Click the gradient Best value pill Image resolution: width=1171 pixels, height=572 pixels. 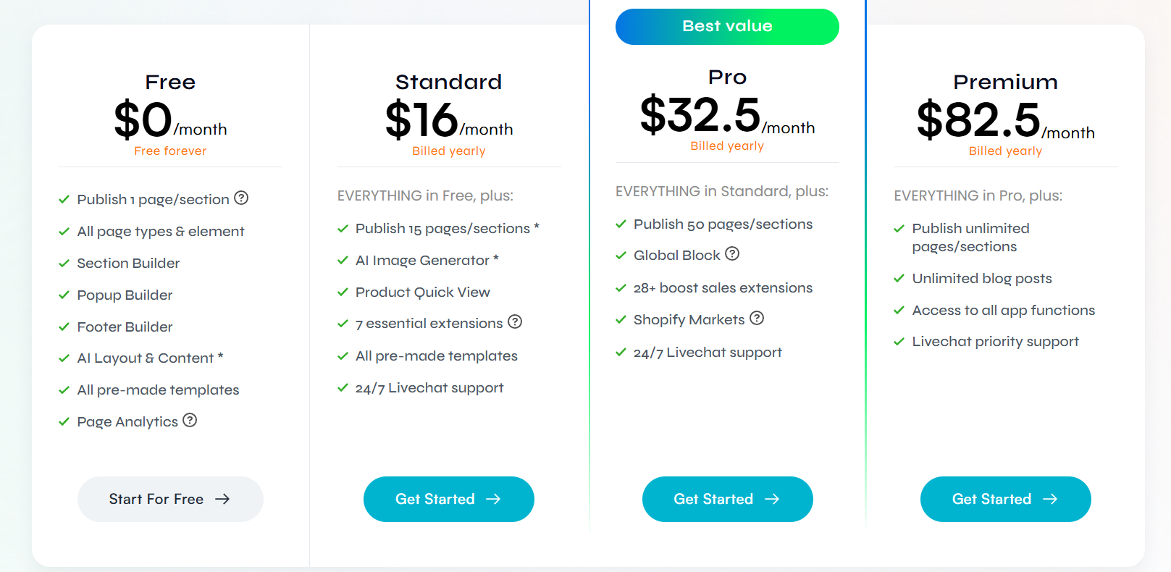(x=727, y=26)
